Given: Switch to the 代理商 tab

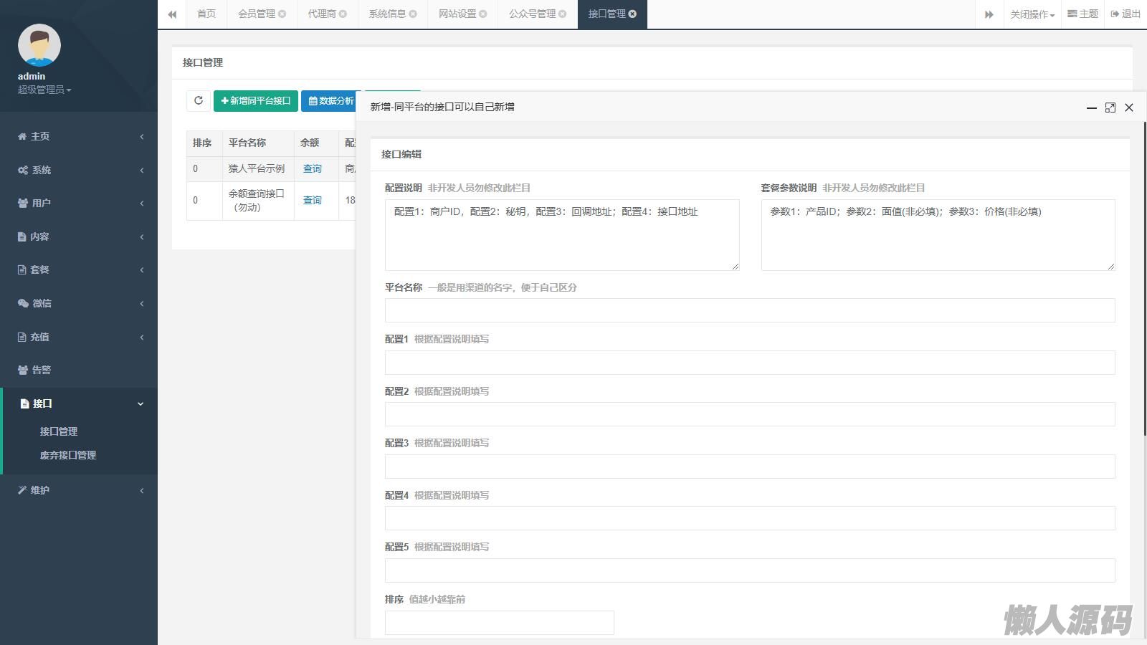Looking at the screenshot, I should [x=322, y=14].
